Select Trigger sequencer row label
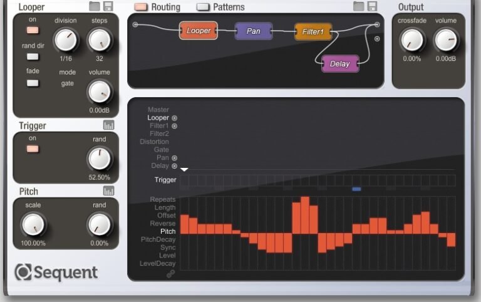The image size is (481, 302). 165,180
